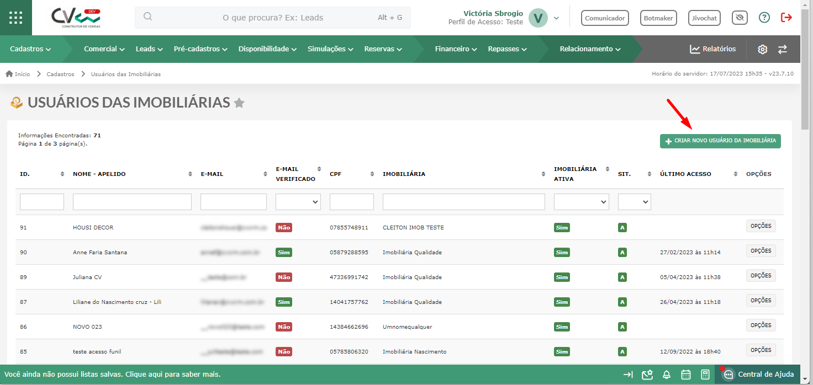Open the Simulações menu
This screenshot has width=813, height=385.
click(330, 49)
